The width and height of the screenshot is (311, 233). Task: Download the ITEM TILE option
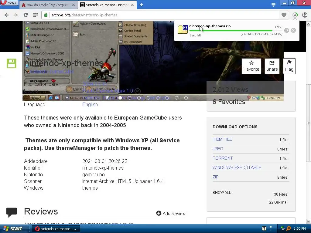coord(222,139)
